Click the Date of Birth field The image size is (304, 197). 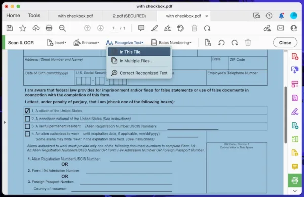click(49, 77)
